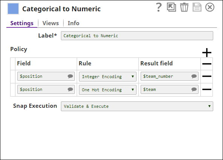The width and height of the screenshot is (223, 160).
Task: Open expression bubble for $team_number field
Action: [194, 76]
